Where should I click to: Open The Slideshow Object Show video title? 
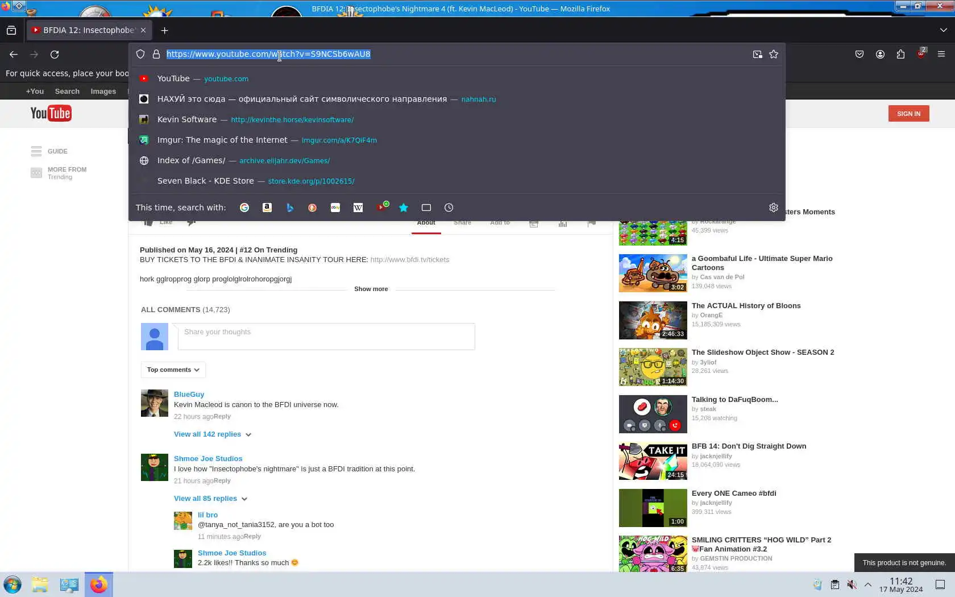click(x=763, y=353)
